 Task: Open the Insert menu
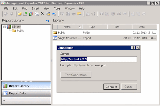(x=35, y=8)
